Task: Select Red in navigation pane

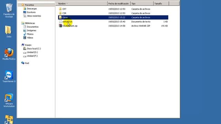Action: pos(27,63)
